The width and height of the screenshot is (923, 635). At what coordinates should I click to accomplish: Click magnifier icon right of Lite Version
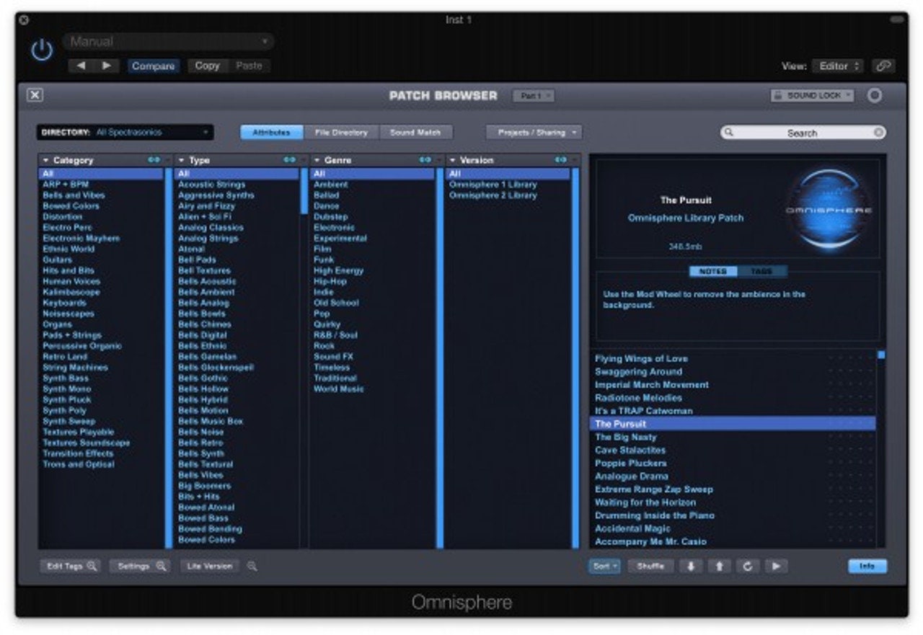click(252, 567)
